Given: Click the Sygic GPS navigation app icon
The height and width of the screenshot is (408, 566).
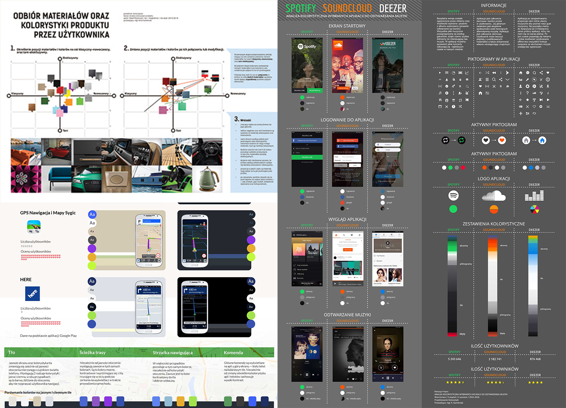Looking at the screenshot, I should 34,227.
